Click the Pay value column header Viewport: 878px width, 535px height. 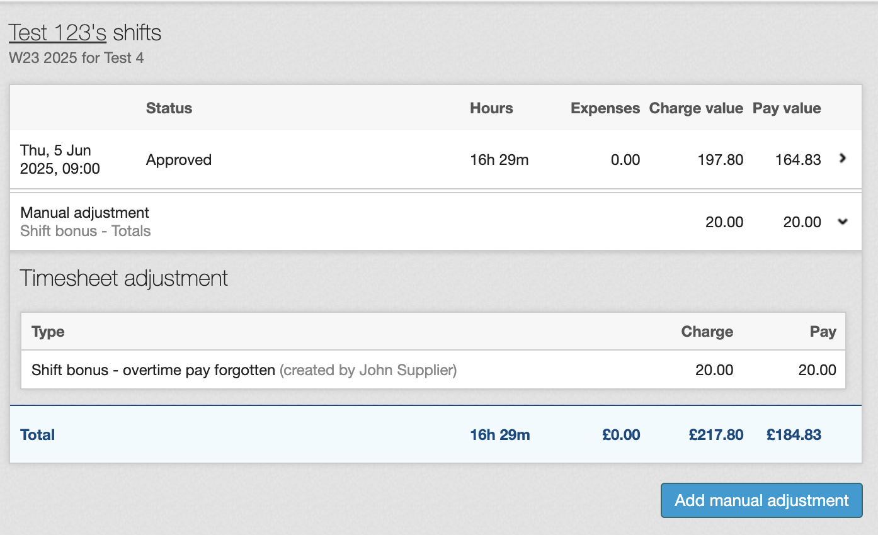[787, 108]
